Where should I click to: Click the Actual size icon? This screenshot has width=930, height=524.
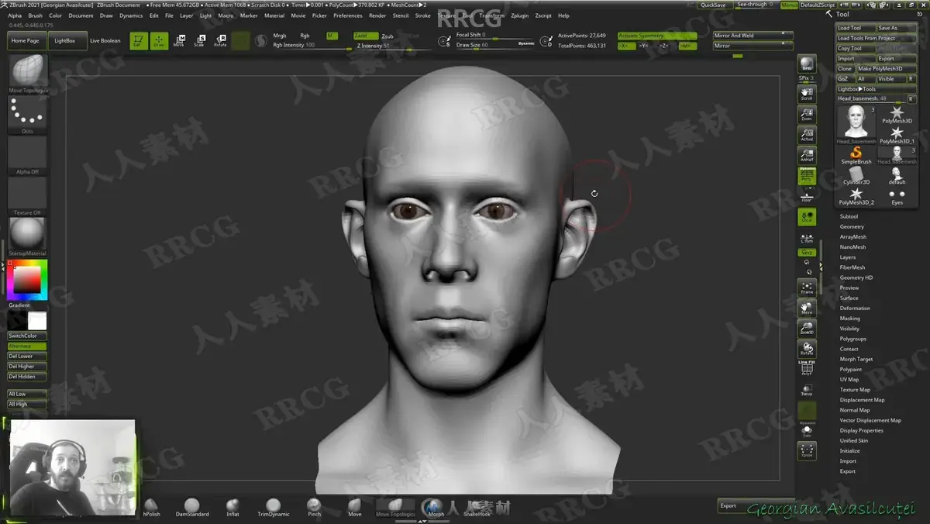(807, 135)
